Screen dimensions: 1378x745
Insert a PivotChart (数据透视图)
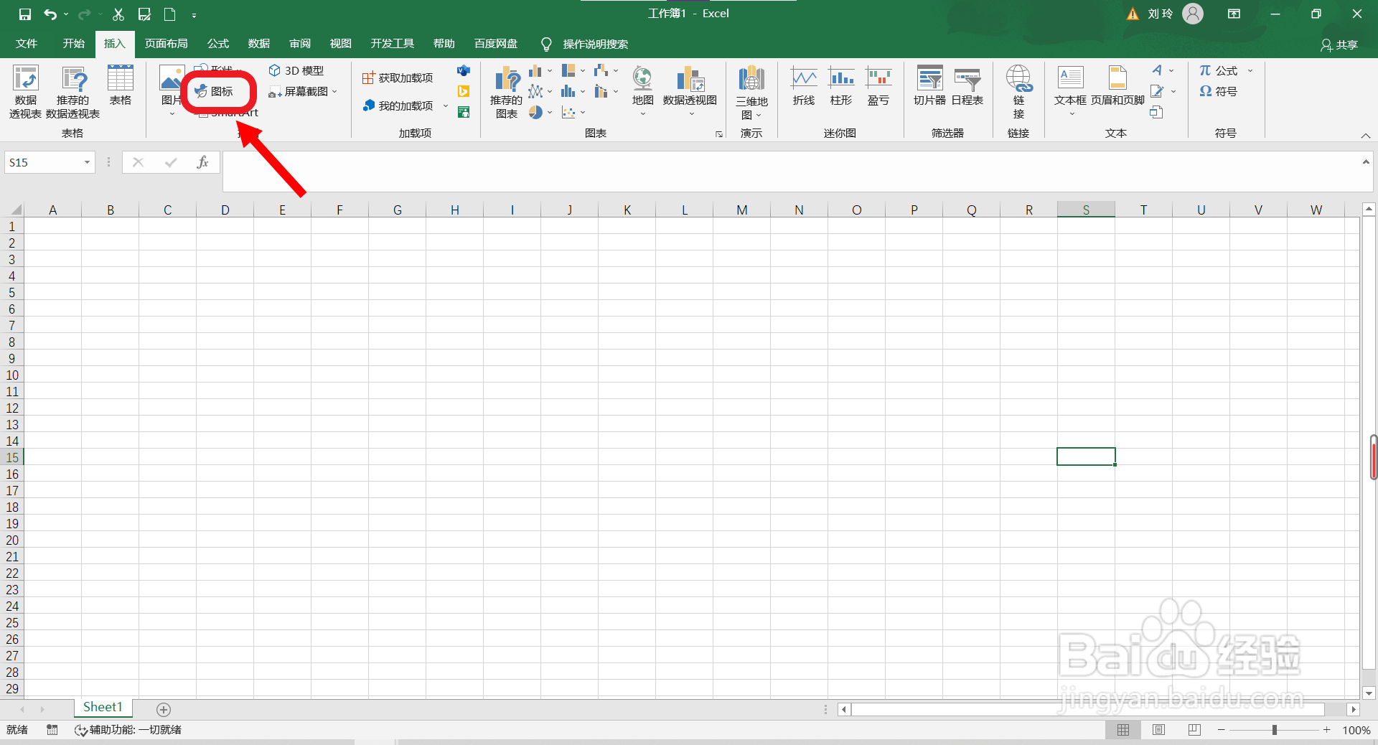[x=690, y=91]
